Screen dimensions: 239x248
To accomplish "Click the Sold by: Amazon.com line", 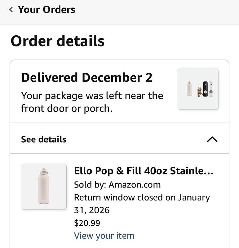I will point(117,184).
